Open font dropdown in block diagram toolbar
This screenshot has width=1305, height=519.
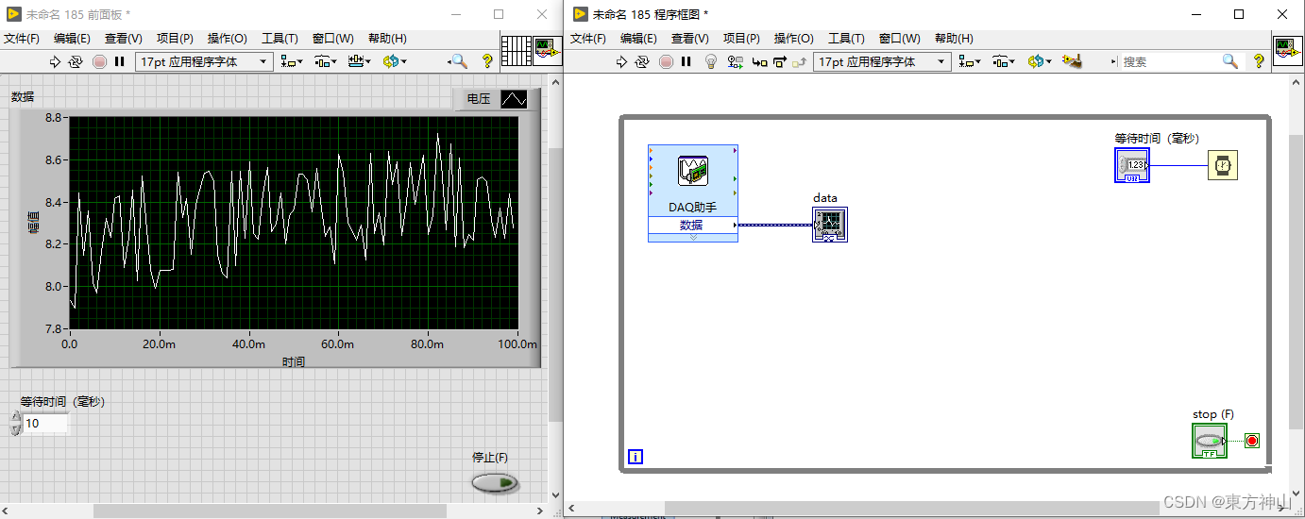pos(883,61)
